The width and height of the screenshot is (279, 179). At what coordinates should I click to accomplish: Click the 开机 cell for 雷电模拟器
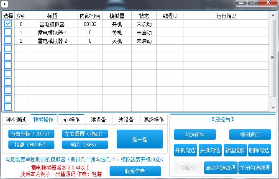[x=117, y=24]
